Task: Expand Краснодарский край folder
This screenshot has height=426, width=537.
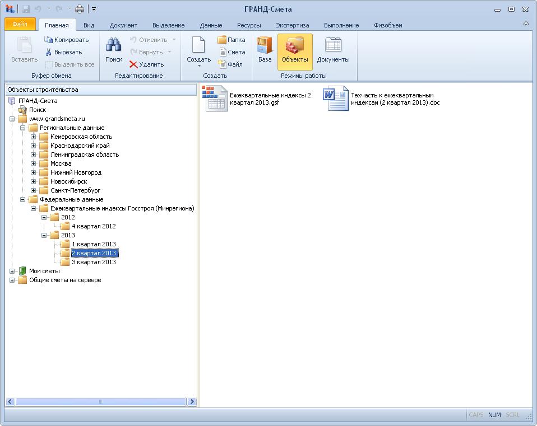Action: tap(33, 146)
